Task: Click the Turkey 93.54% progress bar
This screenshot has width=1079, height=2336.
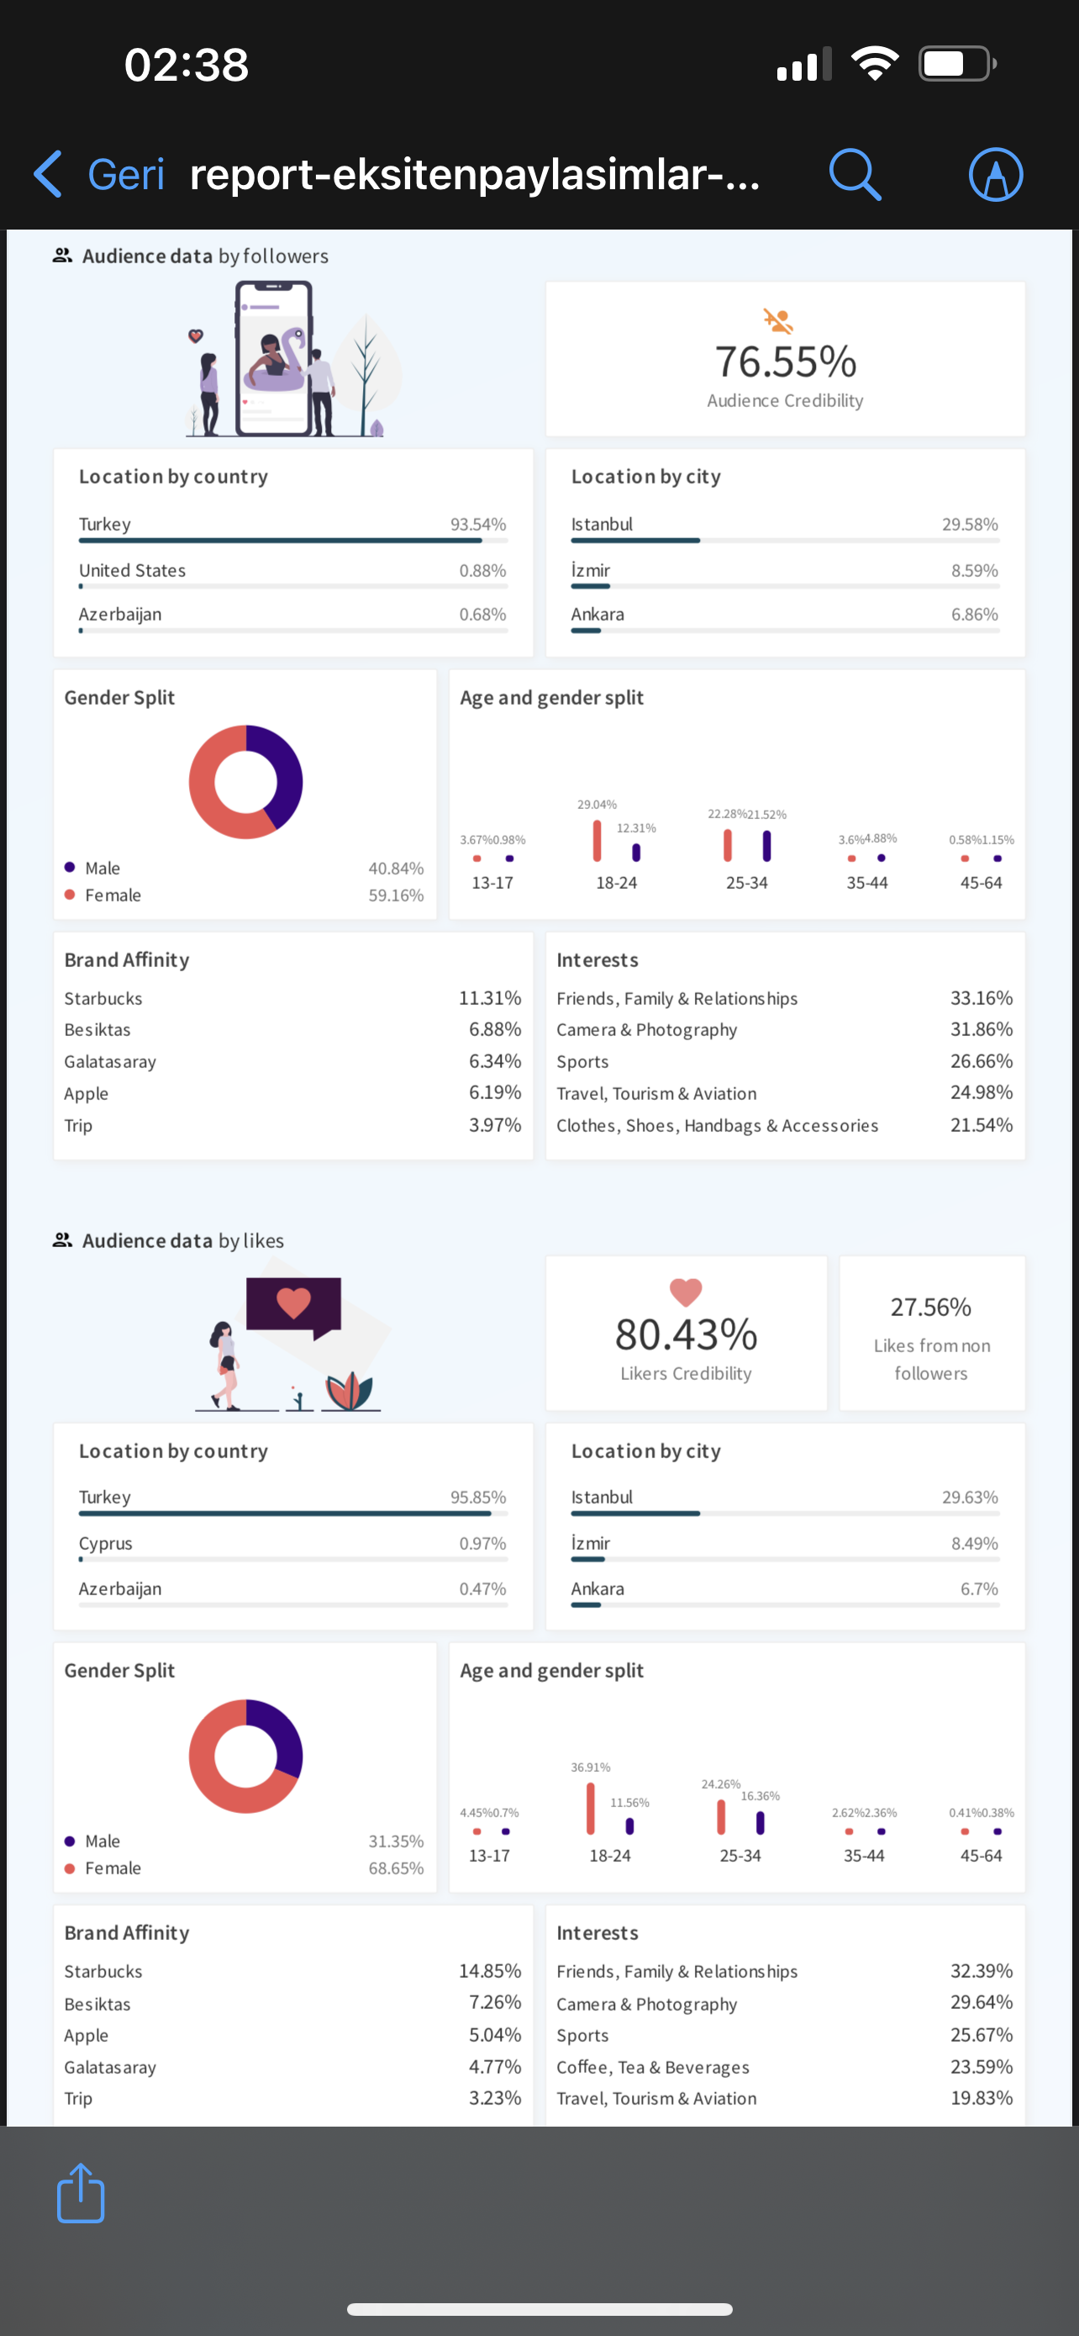Action: point(292,541)
